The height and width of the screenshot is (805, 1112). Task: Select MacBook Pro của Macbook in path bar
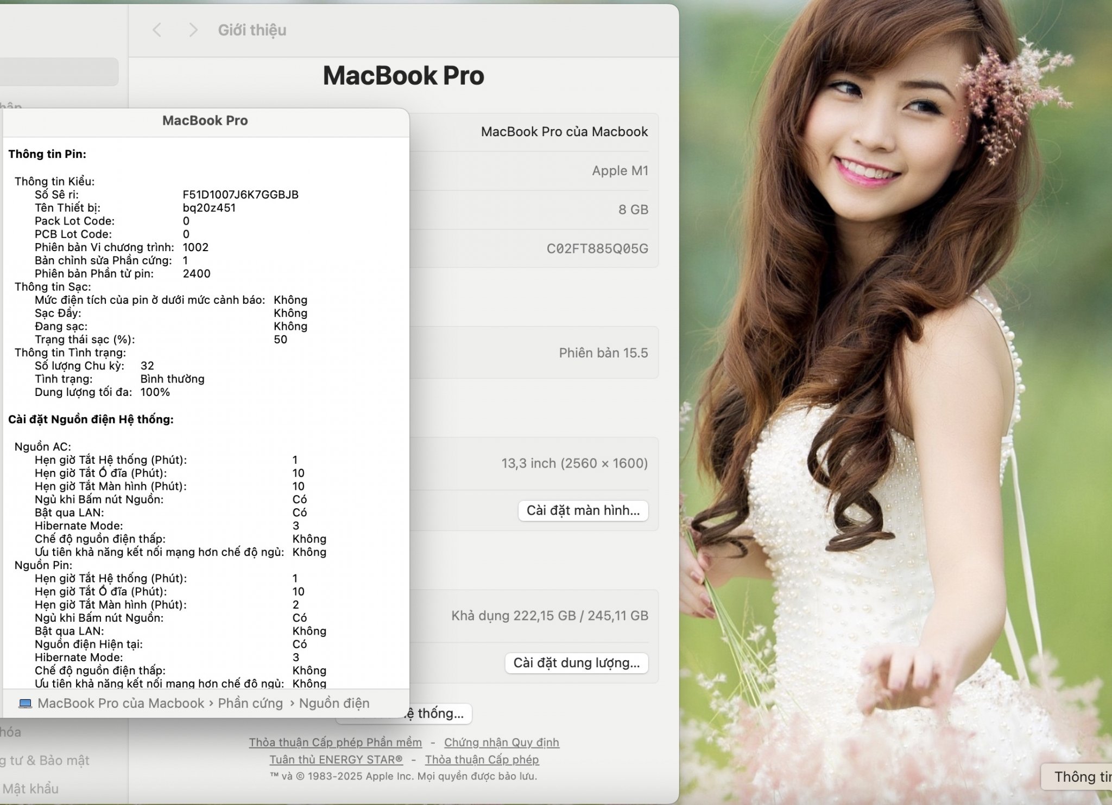tap(121, 704)
